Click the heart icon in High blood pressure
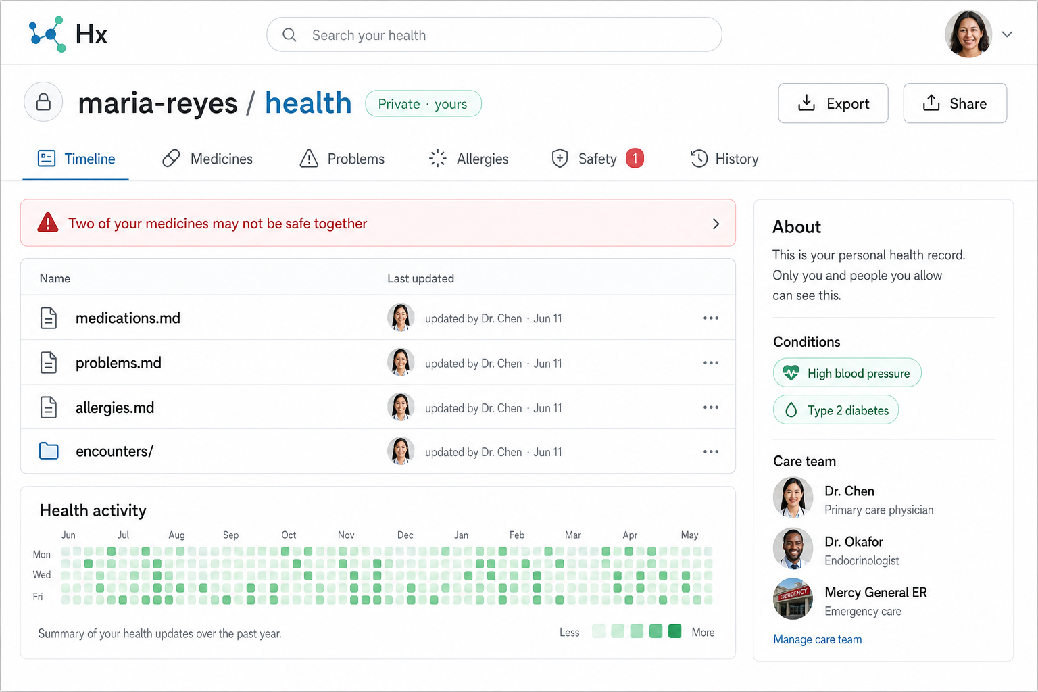Viewport: 1038px width, 692px height. [x=791, y=372]
